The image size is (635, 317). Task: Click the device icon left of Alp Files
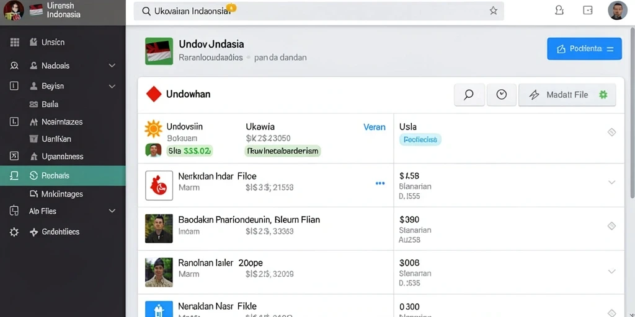[x=14, y=211]
